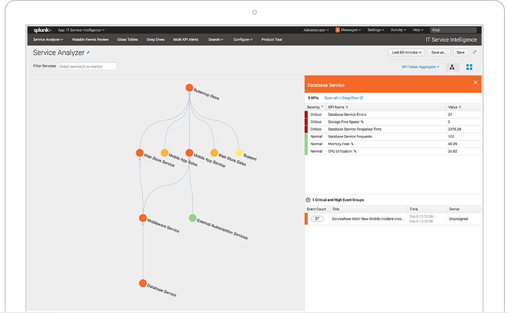Click the Splunk logo
The width and height of the screenshot is (509, 313).
click(x=42, y=30)
